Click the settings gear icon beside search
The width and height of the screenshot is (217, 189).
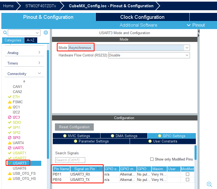tap(46, 33)
